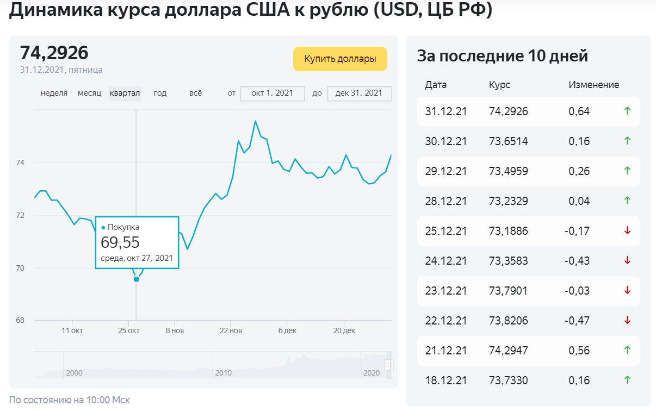Click the red down arrow for 24.12.21

(627, 260)
